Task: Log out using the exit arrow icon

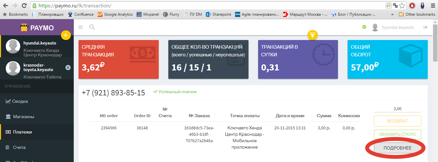Action: coord(426,27)
